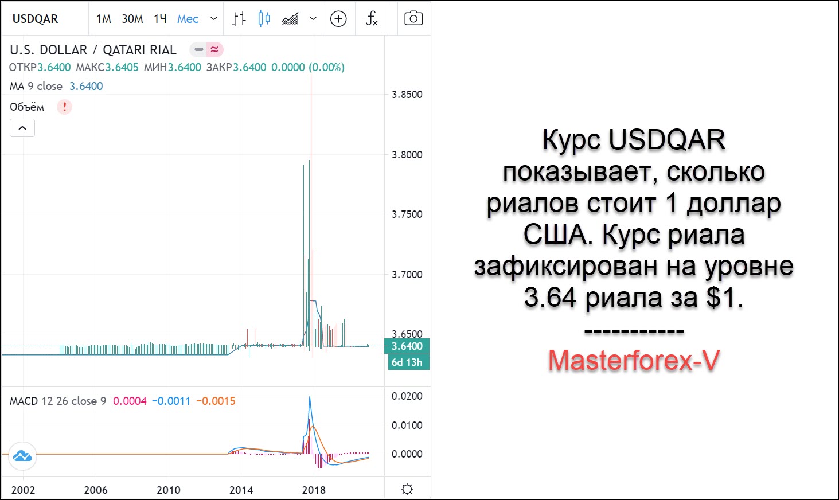Screen dimensions: 839x500
Task: Click the 2018 label on time axis
Action: 314,490
